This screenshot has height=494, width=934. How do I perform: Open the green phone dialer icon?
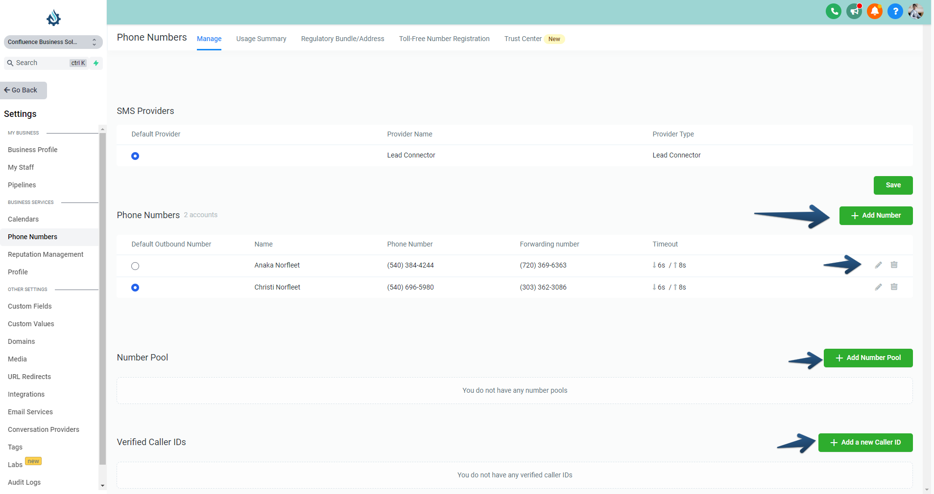[x=833, y=11]
